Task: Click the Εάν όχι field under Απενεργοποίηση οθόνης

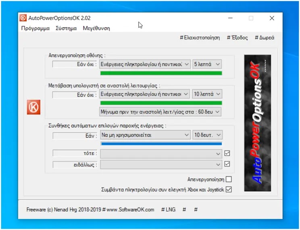Action: point(75,64)
